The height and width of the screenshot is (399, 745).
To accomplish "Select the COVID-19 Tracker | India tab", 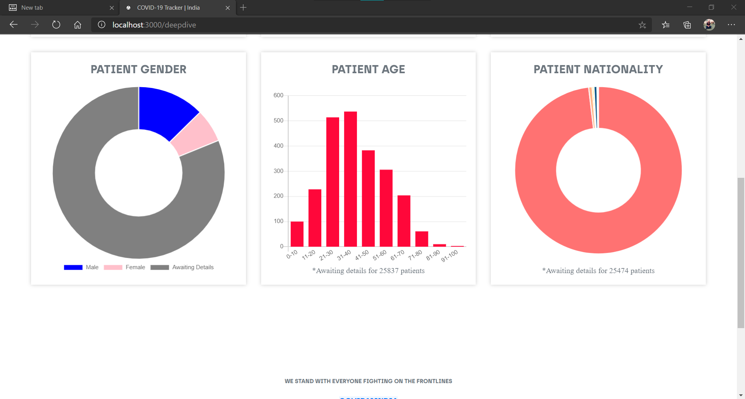I will pyautogui.click(x=178, y=8).
